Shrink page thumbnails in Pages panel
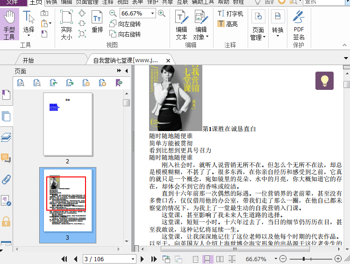 (x=37, y=83)
